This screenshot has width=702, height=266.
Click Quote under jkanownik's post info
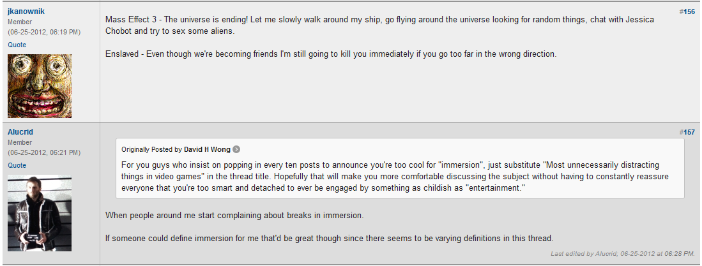click(x=17, y=45)
